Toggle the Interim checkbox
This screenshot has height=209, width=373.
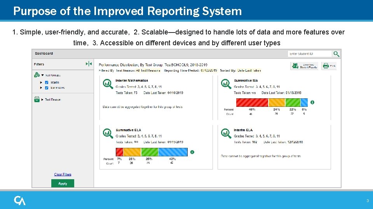click(x=47, y=82)
